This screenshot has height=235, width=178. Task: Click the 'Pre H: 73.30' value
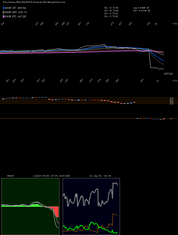click(x=111, y=11)
